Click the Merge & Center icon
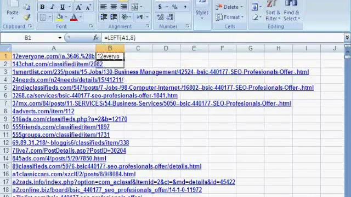 point(135,7)
